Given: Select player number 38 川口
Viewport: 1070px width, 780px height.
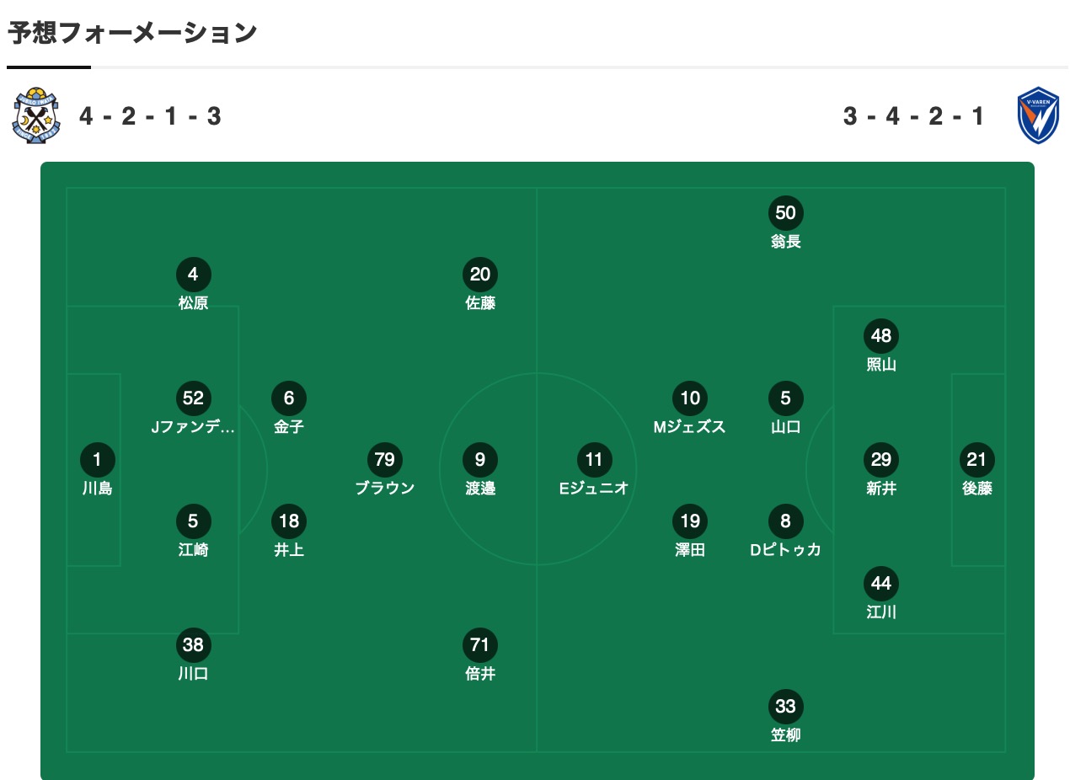Looking at the screenshot, I should pyautogui.click(x=193, y=645).
